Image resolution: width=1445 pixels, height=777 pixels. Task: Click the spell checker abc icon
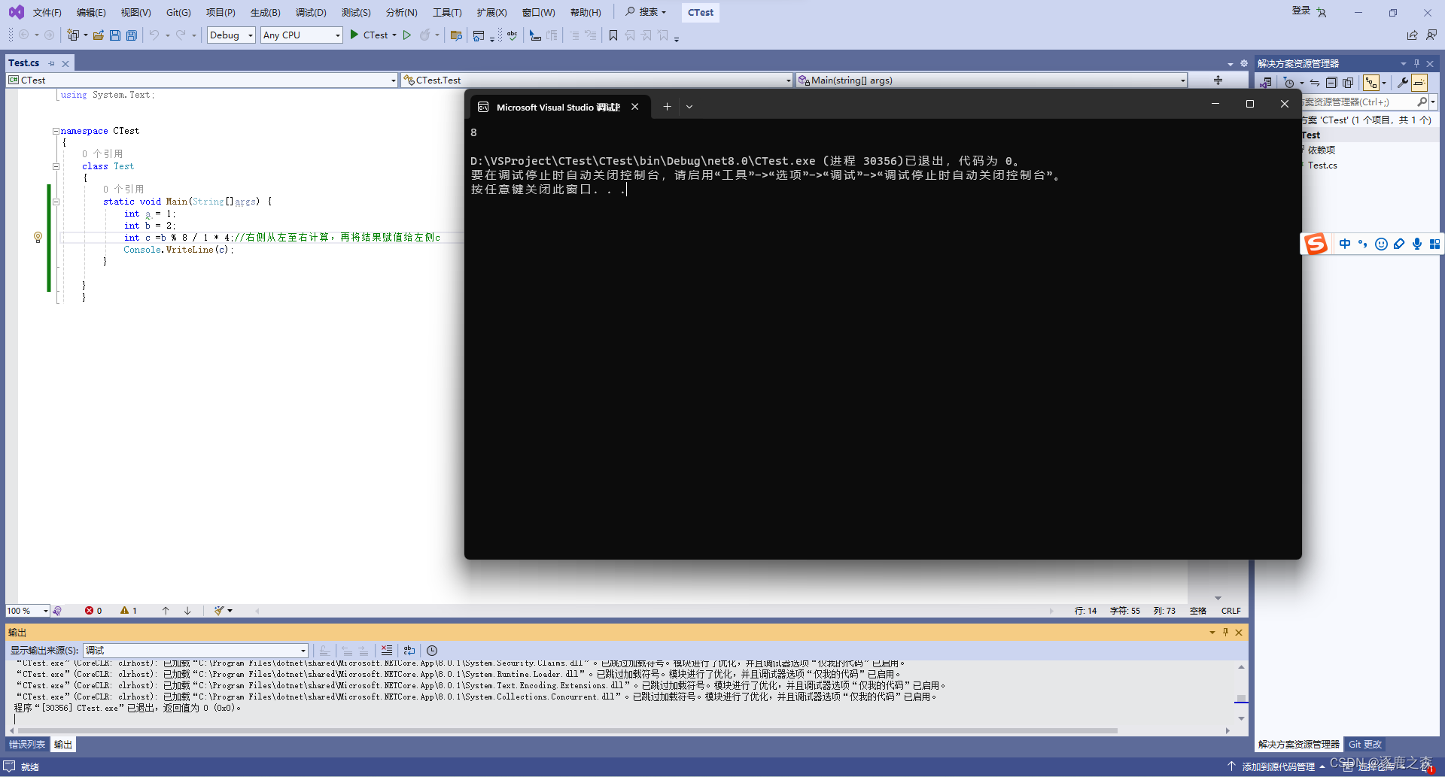coord(513,35)
